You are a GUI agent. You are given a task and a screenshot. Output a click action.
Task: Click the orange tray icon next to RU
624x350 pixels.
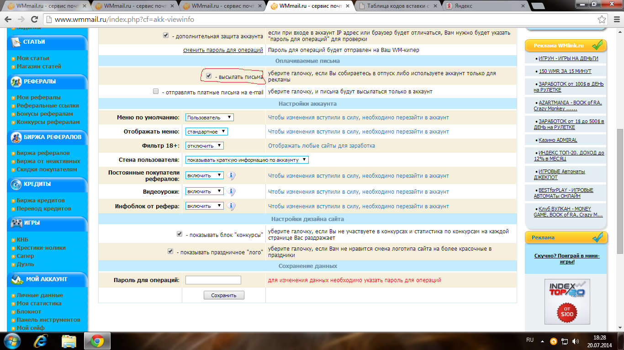click(x=553, y=341)
